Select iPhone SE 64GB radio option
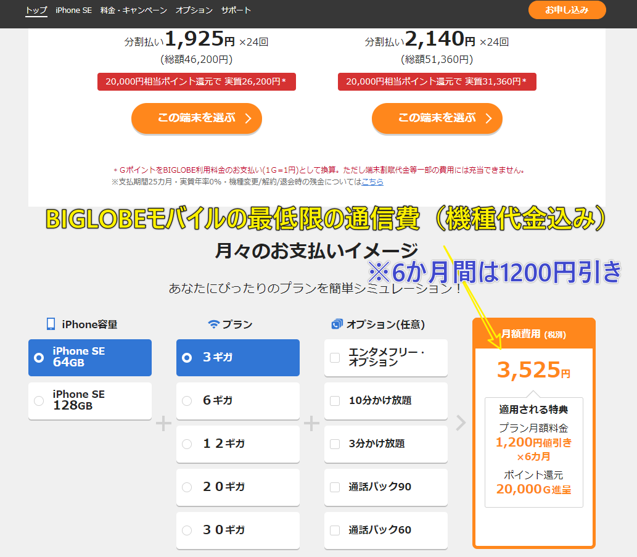637x557 pixels. pos(90,358)
